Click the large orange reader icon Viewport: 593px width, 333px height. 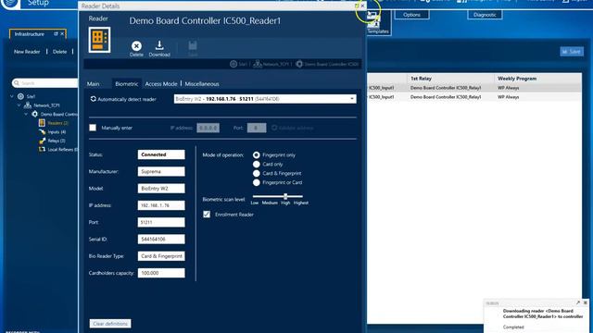coord(99,40)
